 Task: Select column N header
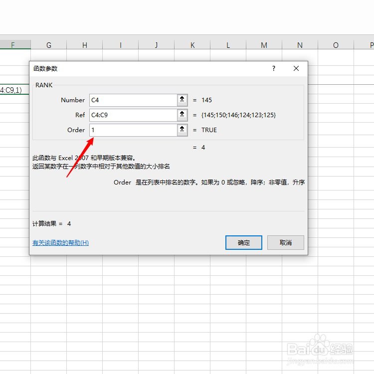pos(300,45)
